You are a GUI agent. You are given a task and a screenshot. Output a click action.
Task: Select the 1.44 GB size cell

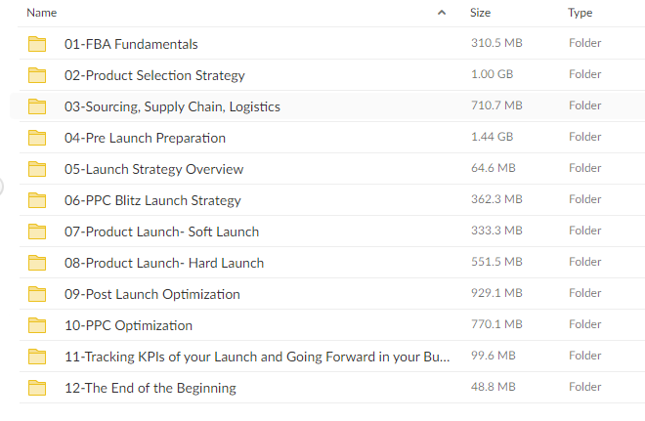coord(492,137)
